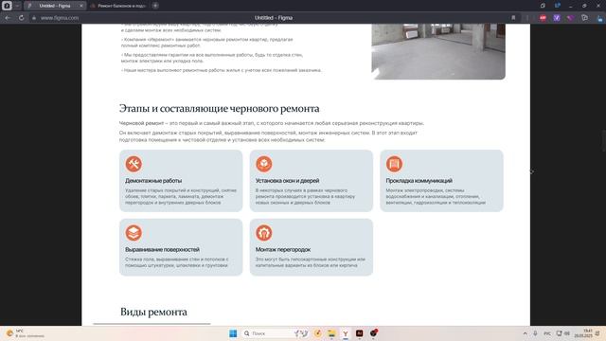Click the orange layers icon for Выравнивание поверхностей
606x341 pixels.
(134, 233)
